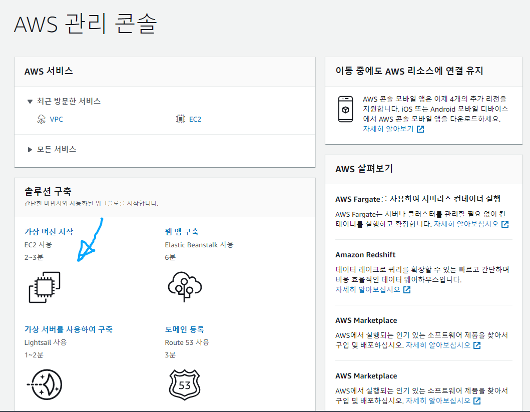
Task: Click external link icon in second AWS Marketplace
Action: (x=477, y=400)
